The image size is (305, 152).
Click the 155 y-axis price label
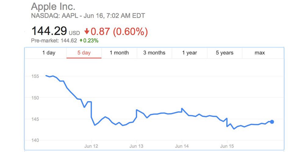(x=35, y=76)
